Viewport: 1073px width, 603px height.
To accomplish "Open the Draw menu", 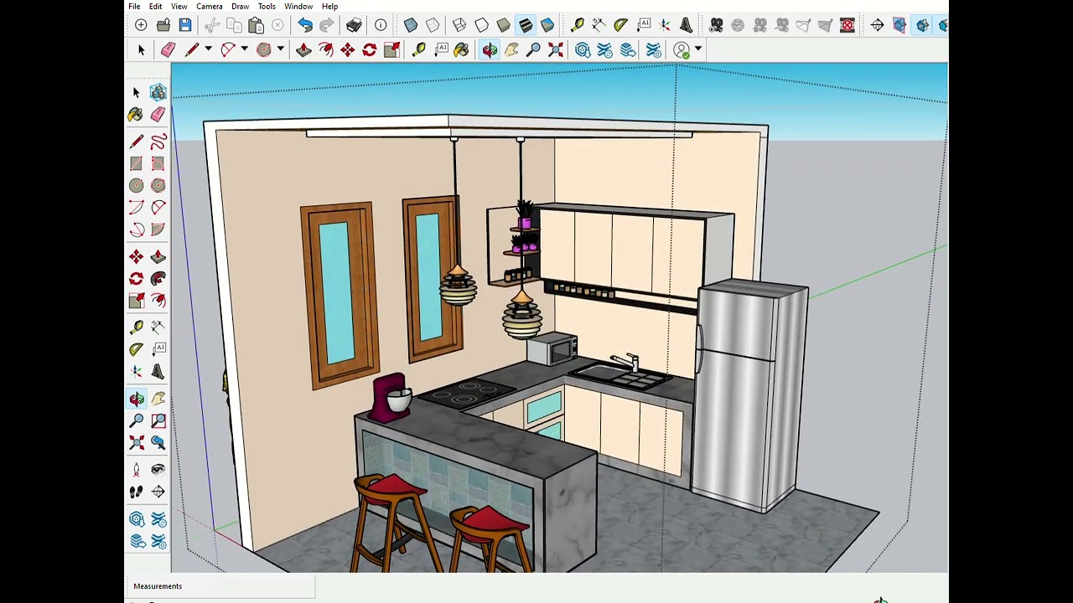I will pyautogui.click(x=241, y=7).
